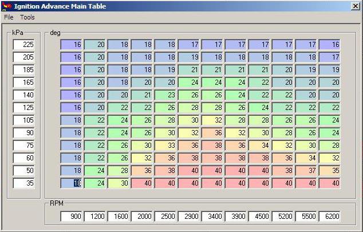
Task: Select the cell at 50 kPa, 5500 RPM
Action: 306,171
